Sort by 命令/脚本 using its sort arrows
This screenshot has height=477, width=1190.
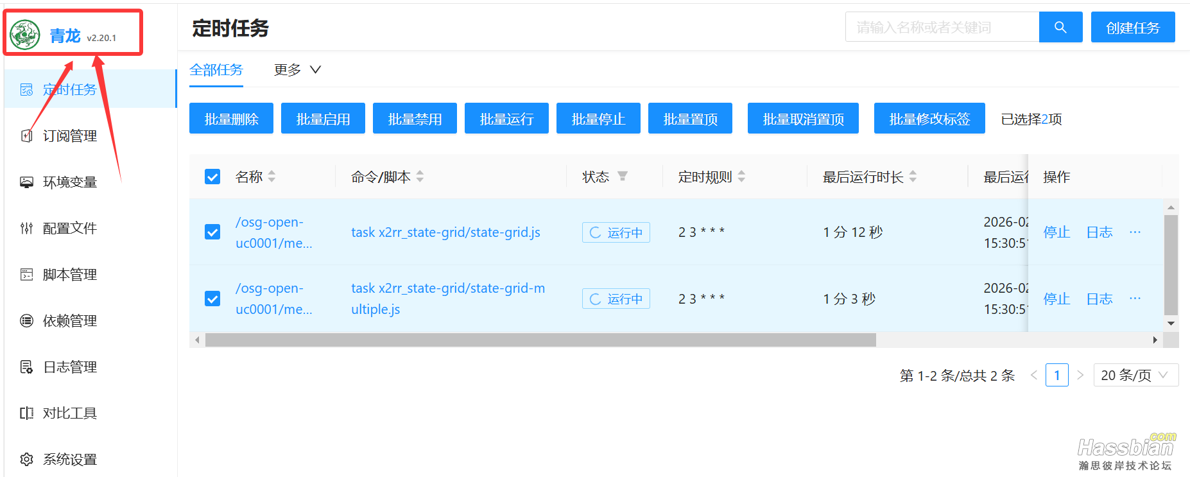point(420,177)
